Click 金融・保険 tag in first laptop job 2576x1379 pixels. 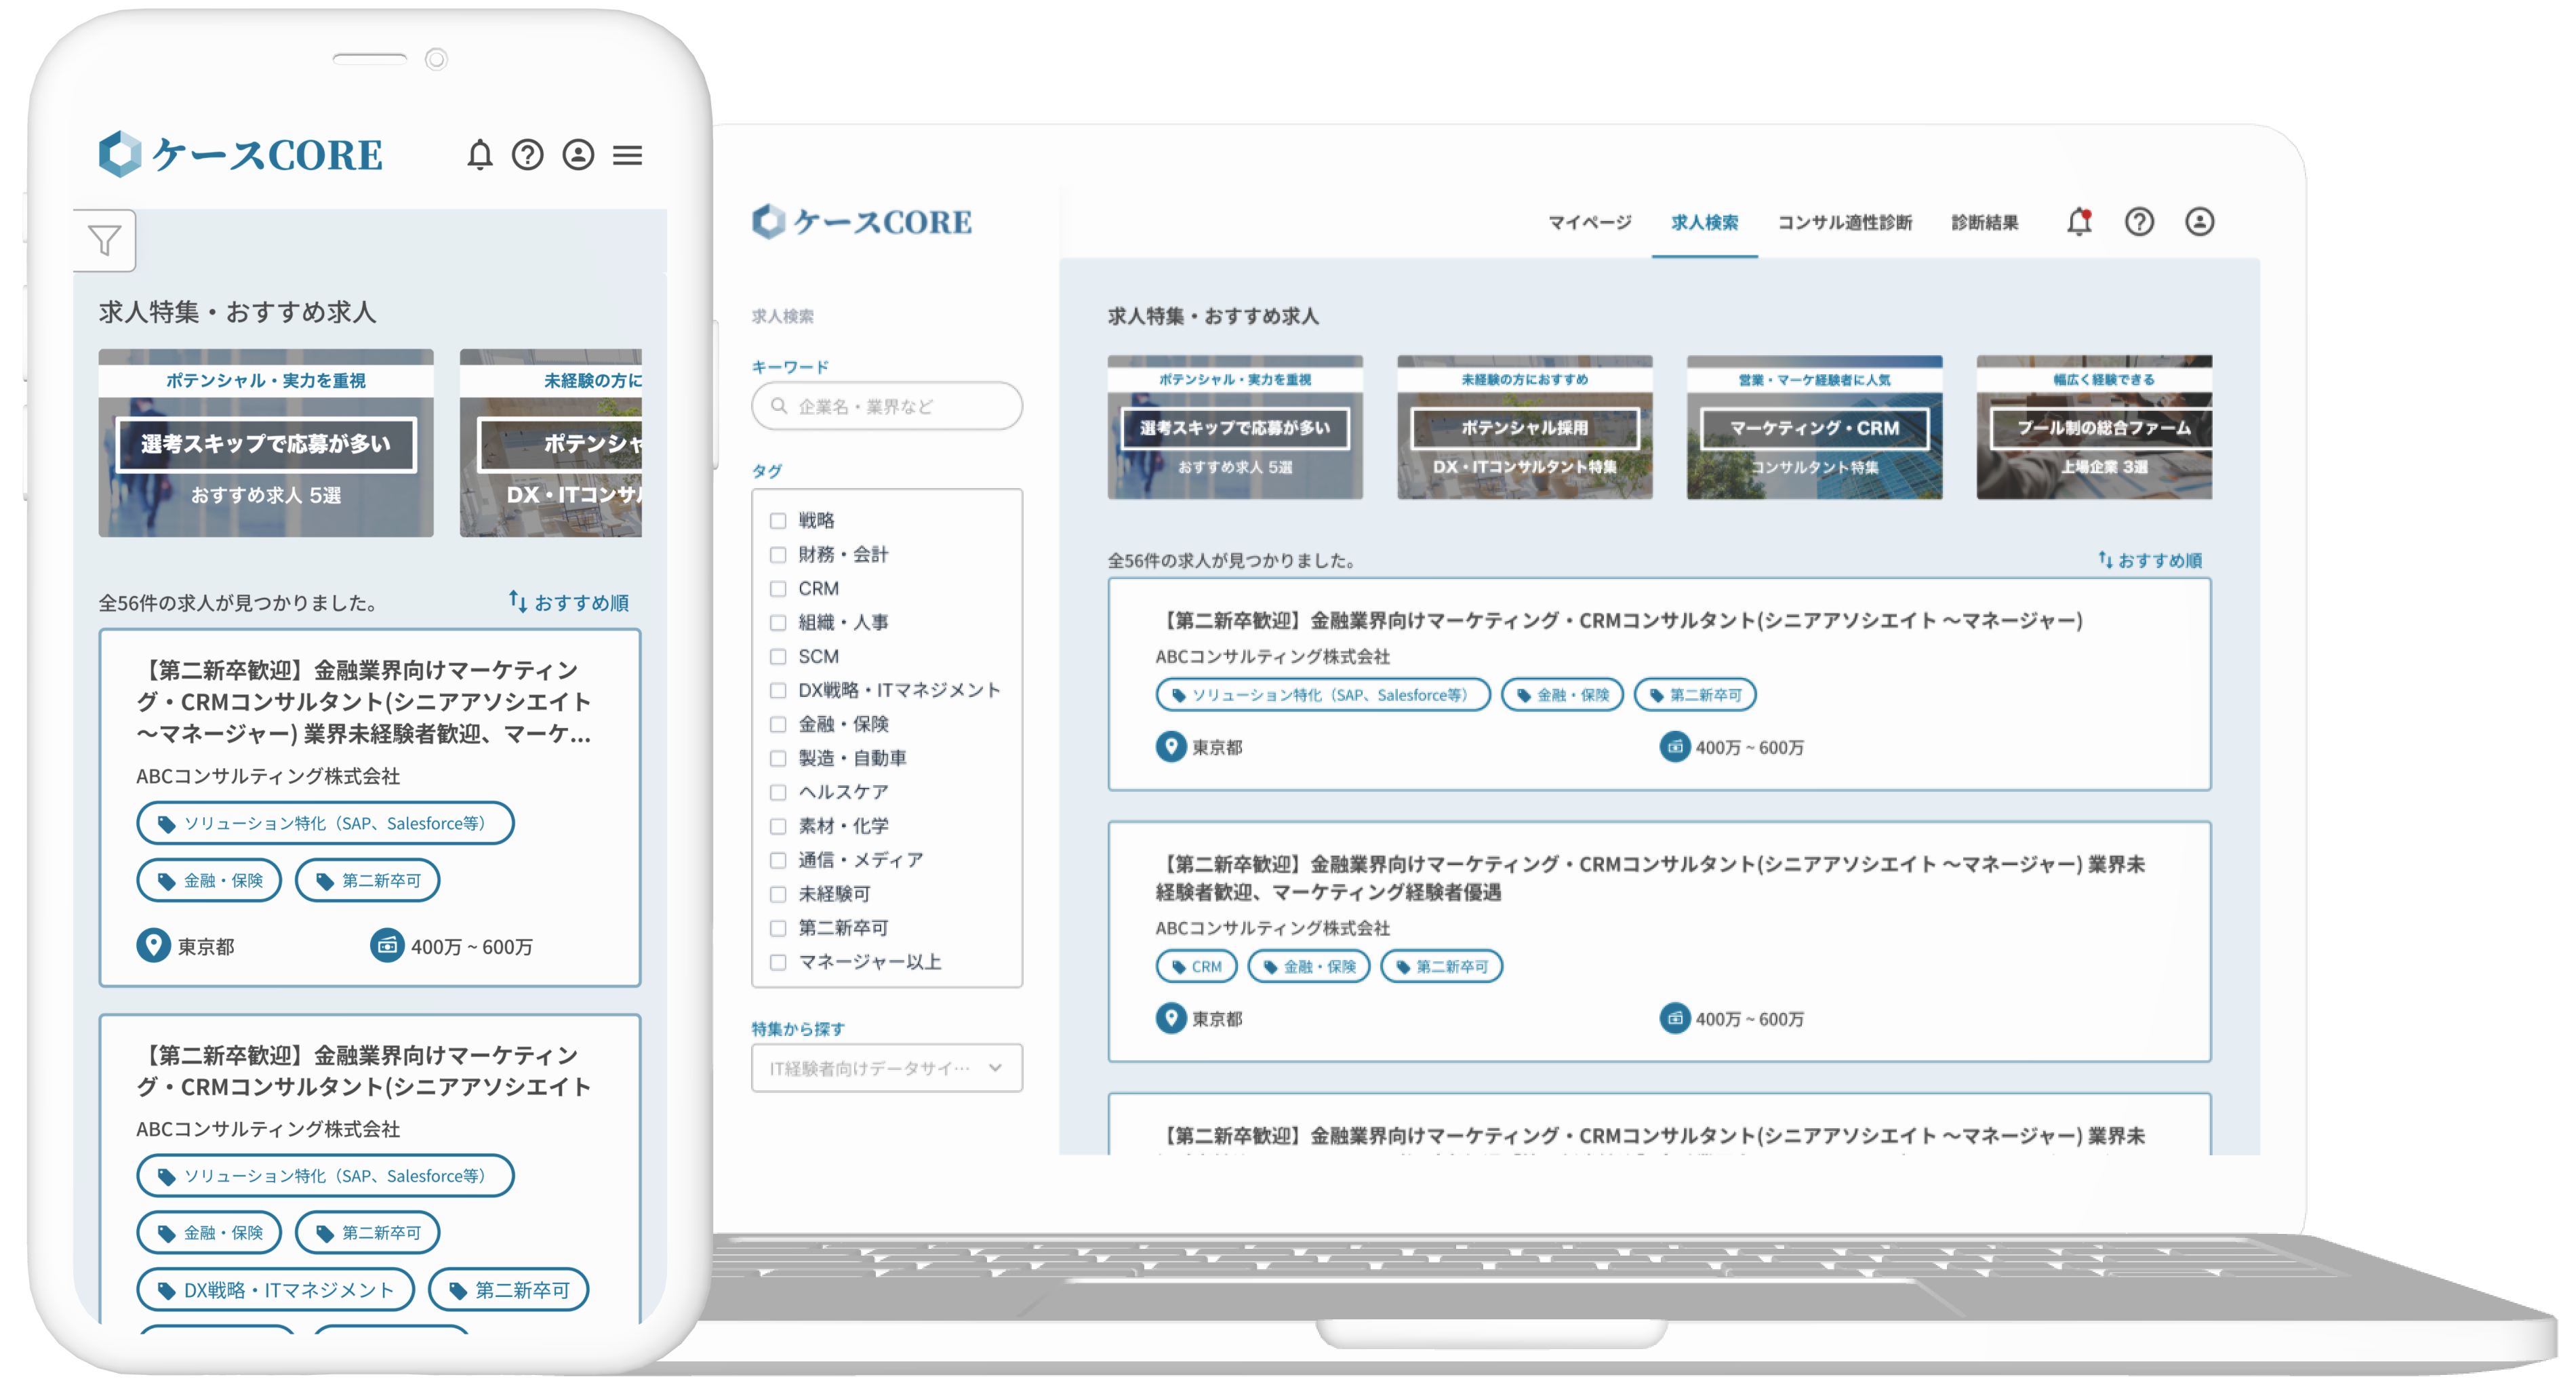[x=1563, y=694]
